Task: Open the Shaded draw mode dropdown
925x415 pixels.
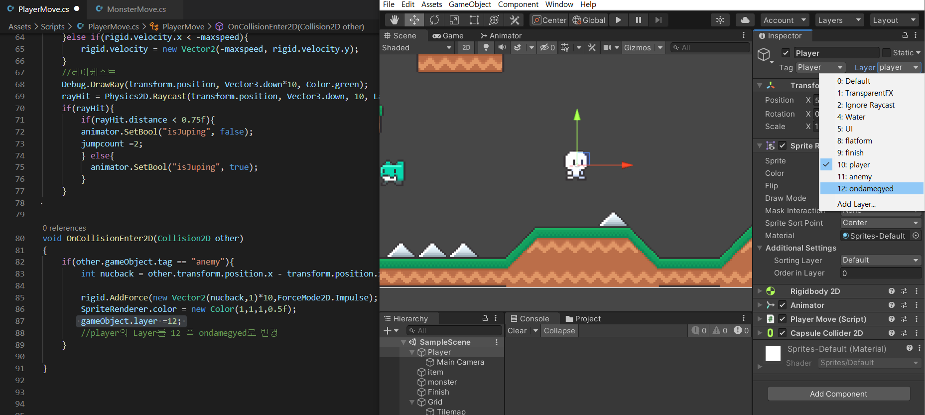Action: 417,47
